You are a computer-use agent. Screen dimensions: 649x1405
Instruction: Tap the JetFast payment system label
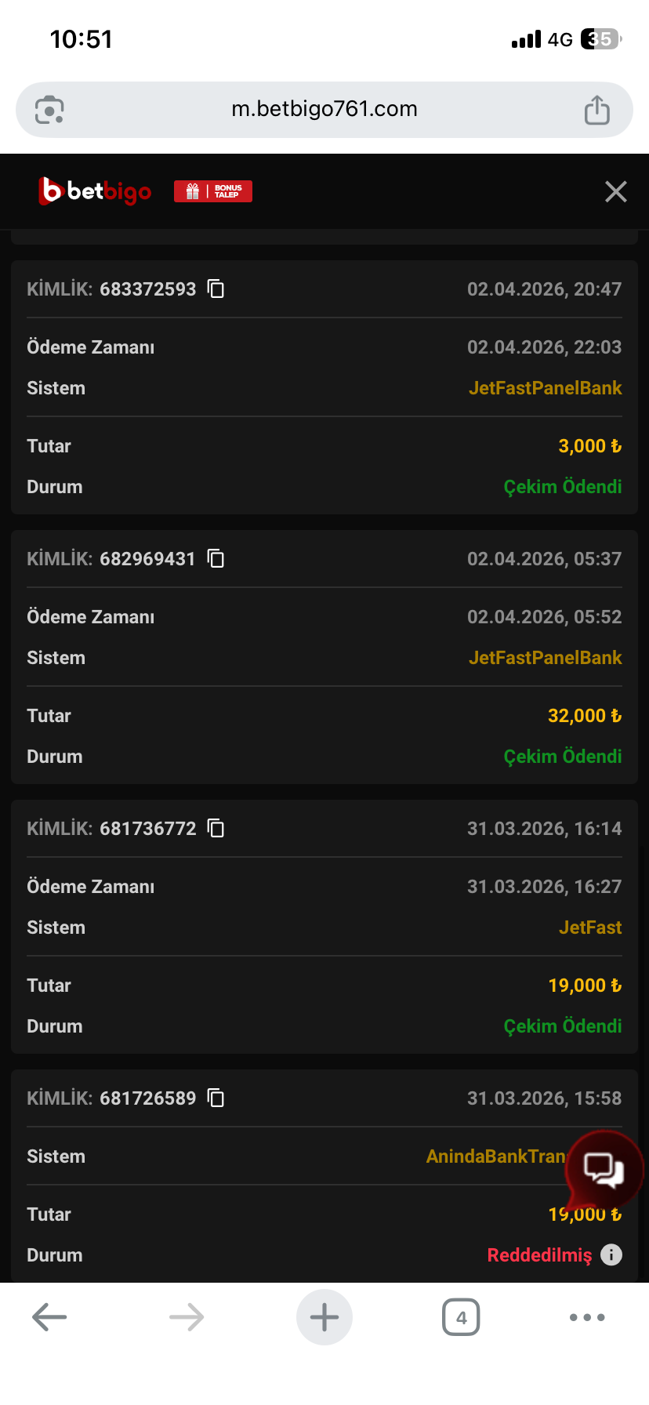click(589, 928)
